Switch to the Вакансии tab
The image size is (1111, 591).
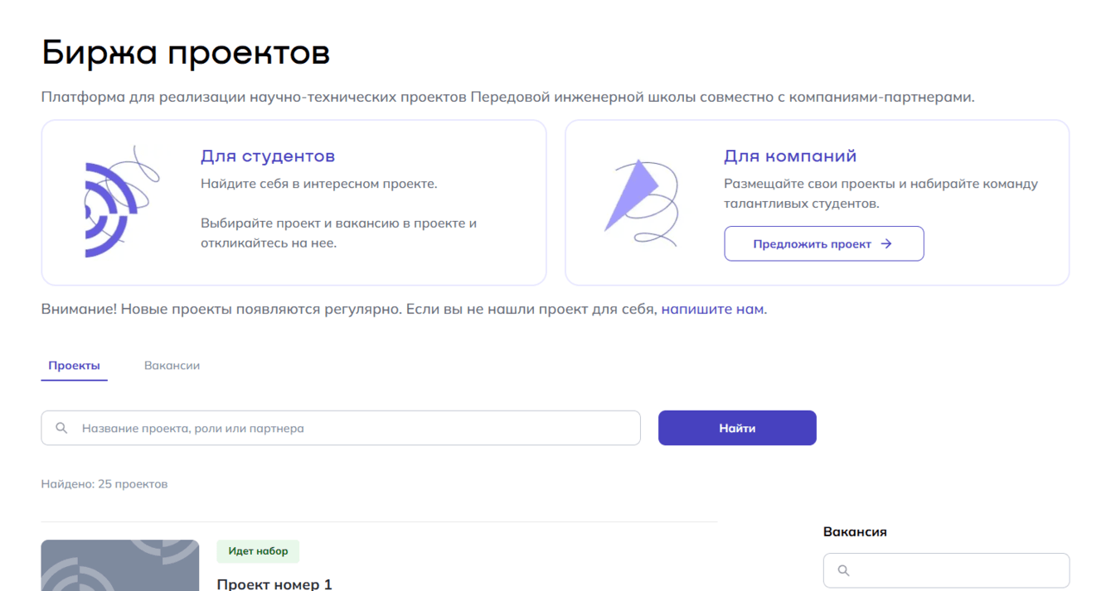pos(172,366)
